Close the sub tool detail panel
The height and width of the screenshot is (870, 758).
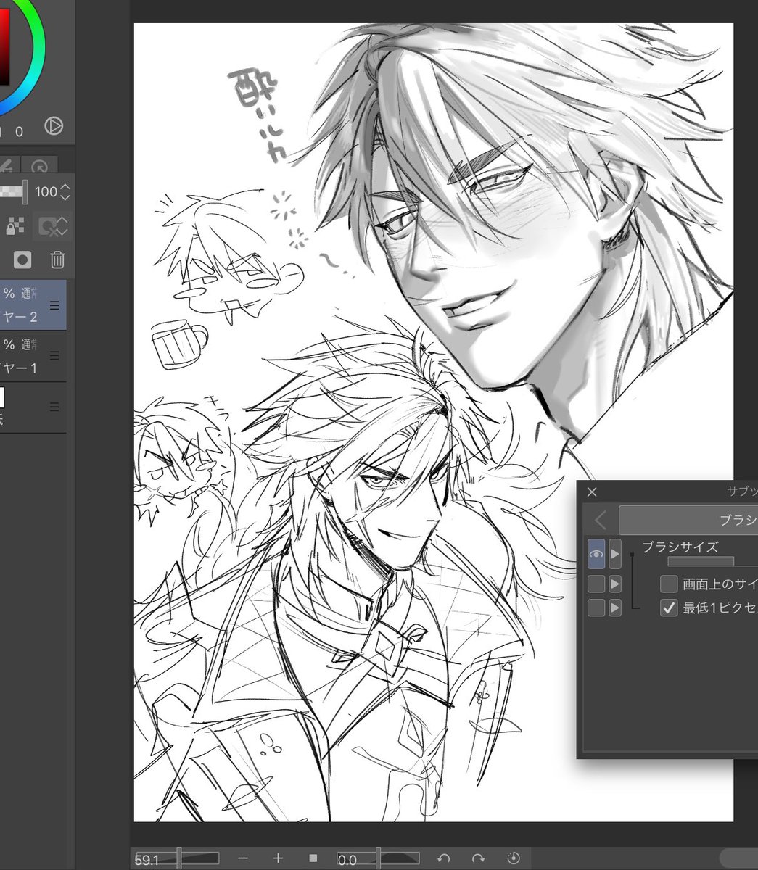[592, 492]
